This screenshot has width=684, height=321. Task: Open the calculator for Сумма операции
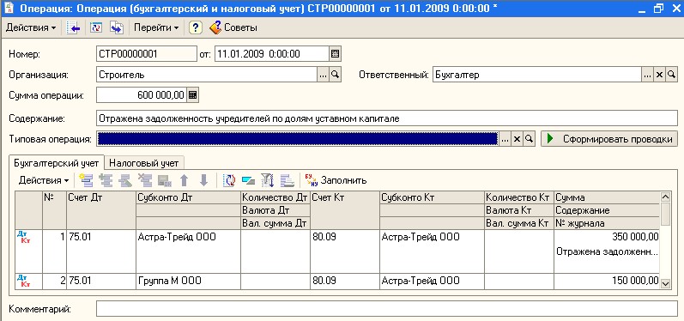pyautogui.click(x=193, y=95)
